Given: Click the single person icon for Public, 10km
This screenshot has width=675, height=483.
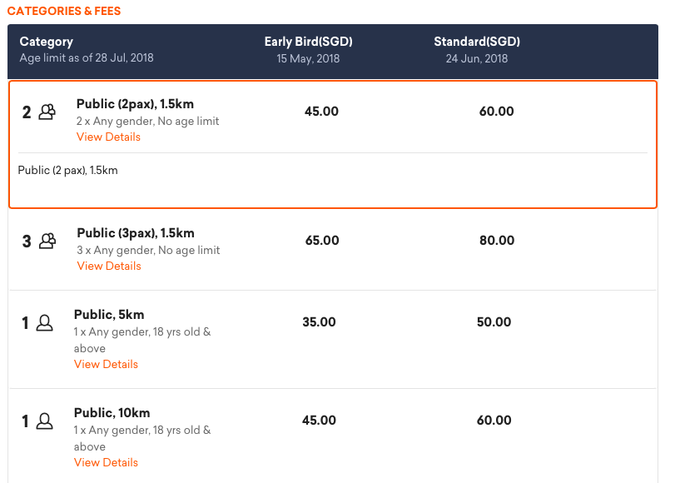Looking at the screenshot, I should point(45,421).
